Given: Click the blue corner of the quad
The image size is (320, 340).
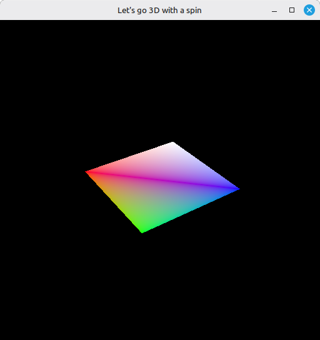Looking at the screenshot, I should [x=237, y=189].
